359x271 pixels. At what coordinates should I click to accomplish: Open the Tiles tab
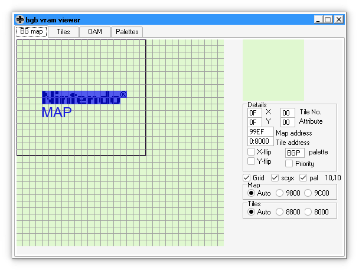pyautogui.click(x=63, y=32)
